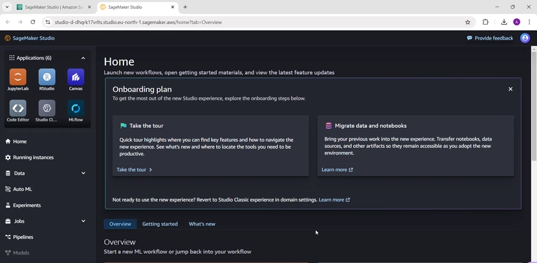Open the browser extensions puzzle icon
This screenshot has width=537, height=263.
click(485, 22)
